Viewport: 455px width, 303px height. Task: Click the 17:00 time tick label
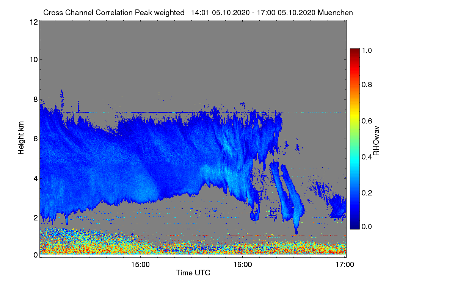[x=344, y=265]
